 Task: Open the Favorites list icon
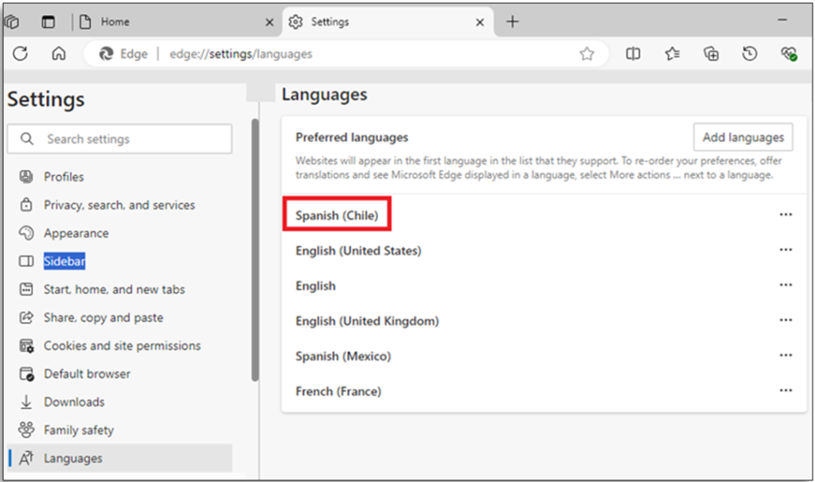point(673,54)
